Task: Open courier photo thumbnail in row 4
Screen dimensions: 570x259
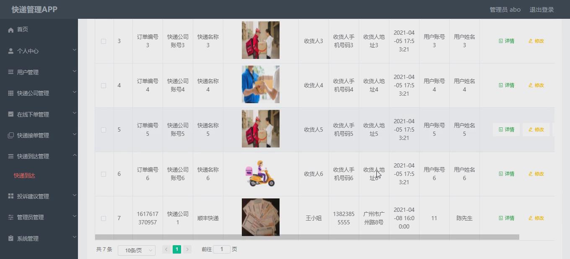Action: click(x=261, y=84)
